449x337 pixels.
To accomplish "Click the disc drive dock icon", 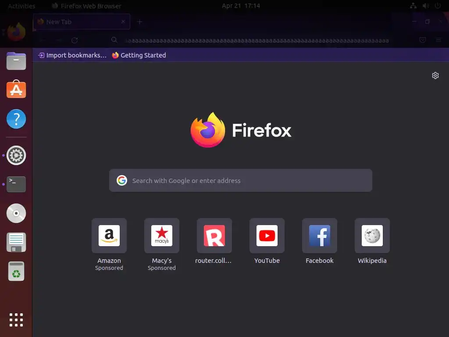I will [x=16, y=213].
